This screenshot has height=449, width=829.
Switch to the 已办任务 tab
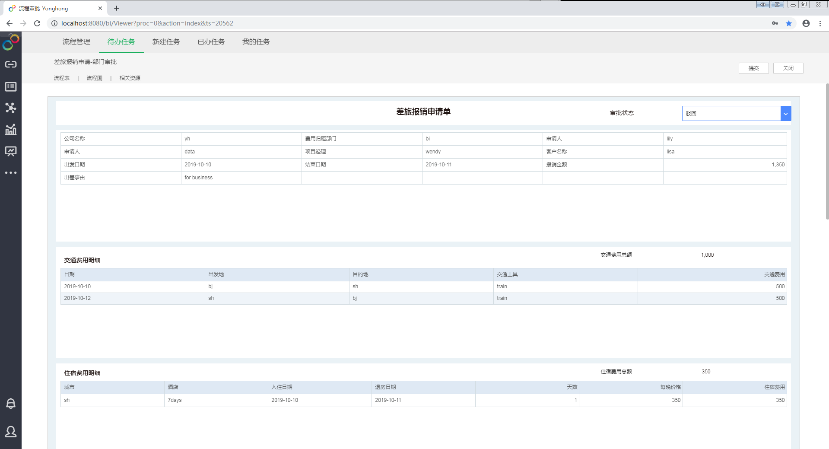211,42
